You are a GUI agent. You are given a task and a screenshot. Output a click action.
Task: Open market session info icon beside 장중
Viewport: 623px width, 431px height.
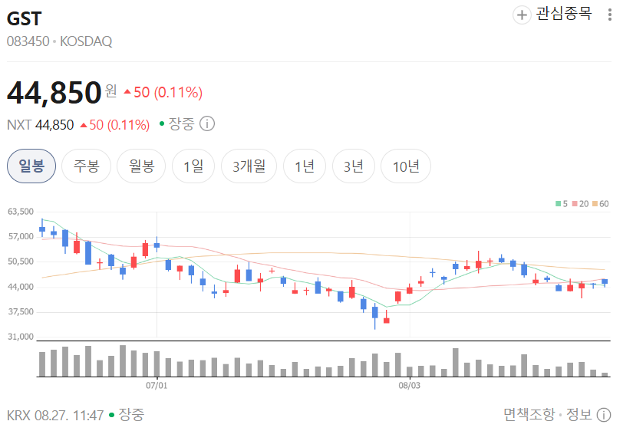coord(207,123)
